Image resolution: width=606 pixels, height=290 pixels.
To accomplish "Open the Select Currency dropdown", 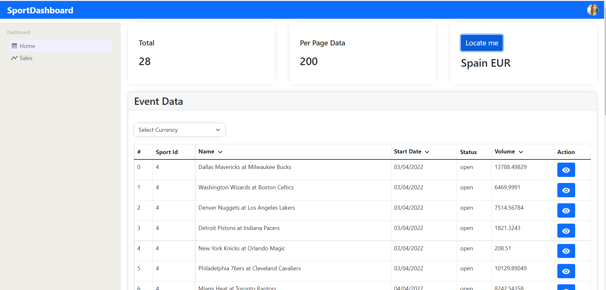I will tap(179, 130).
